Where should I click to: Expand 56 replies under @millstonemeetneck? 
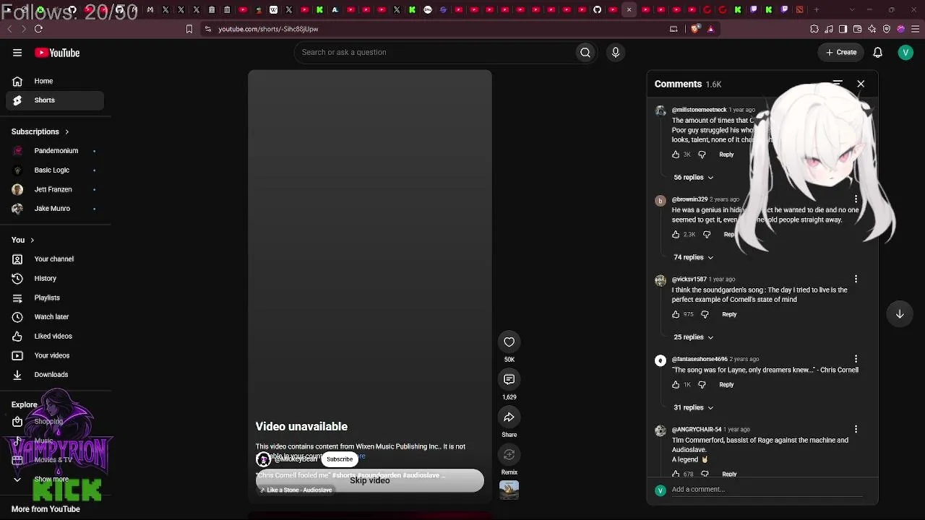694,177
